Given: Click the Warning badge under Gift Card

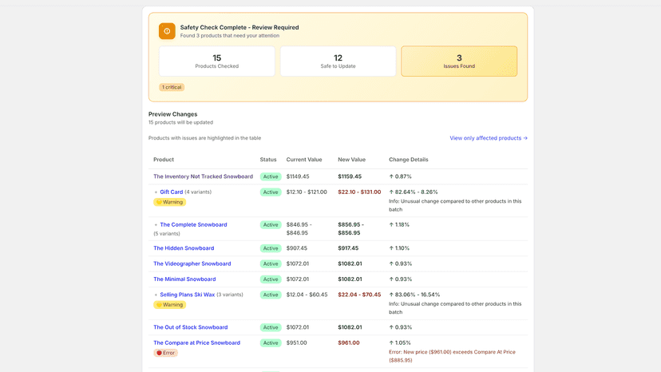Looking at the screenshot, I should [169, 203].
